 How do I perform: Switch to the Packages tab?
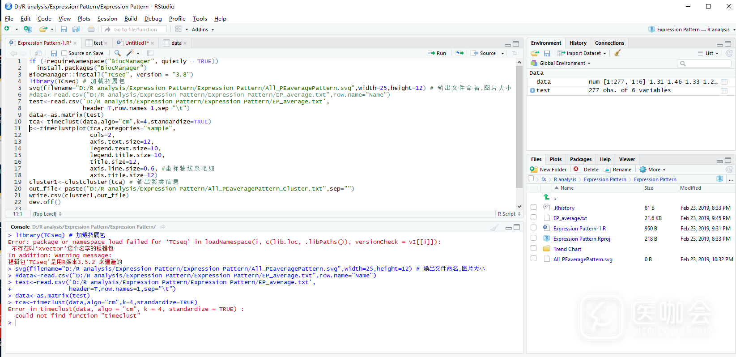pyautogui.click(x=580, y=159)
